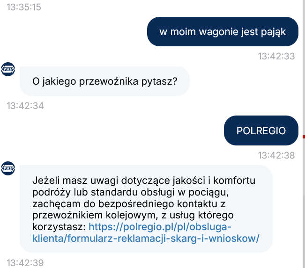305x268 pixels.
Task: Click the 13:42:34 timestamp under the bot question
Action: click(25, 106)
